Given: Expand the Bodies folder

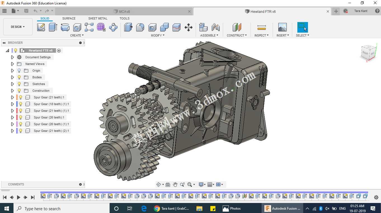Looking at the screenshot, I should 12,77.
